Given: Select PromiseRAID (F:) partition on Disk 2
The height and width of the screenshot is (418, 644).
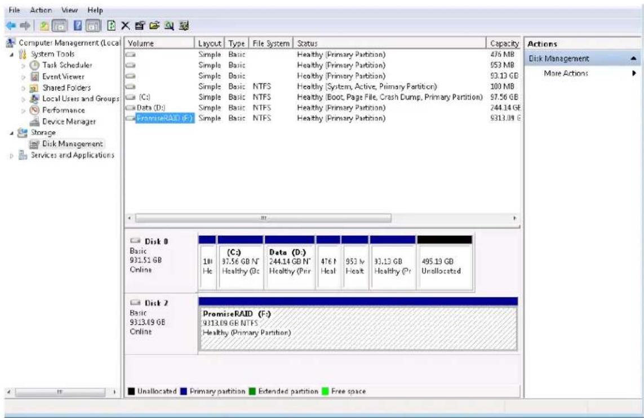Looking at the screenshot, I should 358,324.
